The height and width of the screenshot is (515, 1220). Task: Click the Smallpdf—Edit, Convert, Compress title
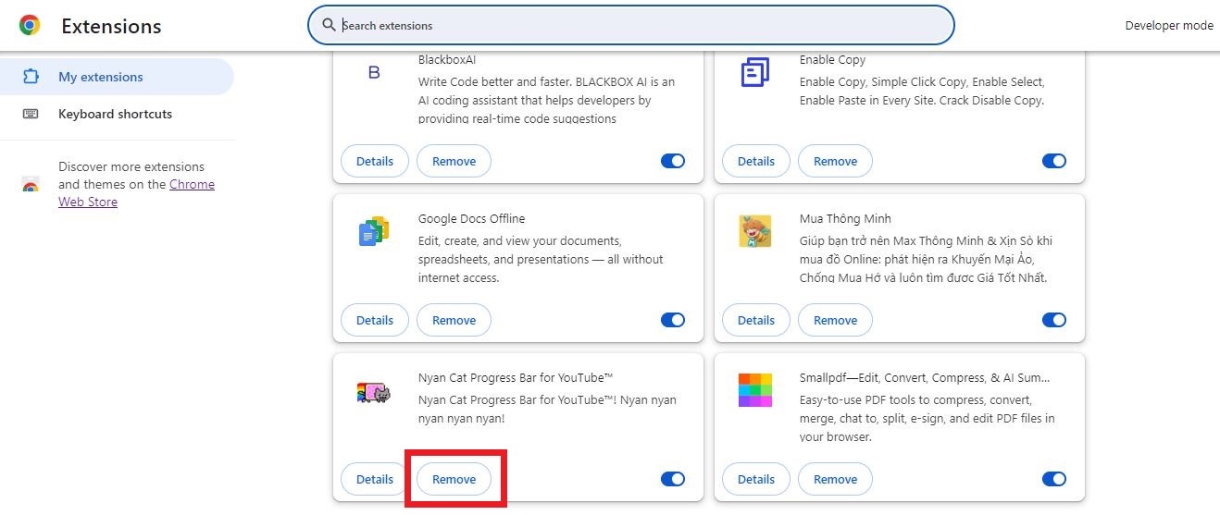coord(925,377)
